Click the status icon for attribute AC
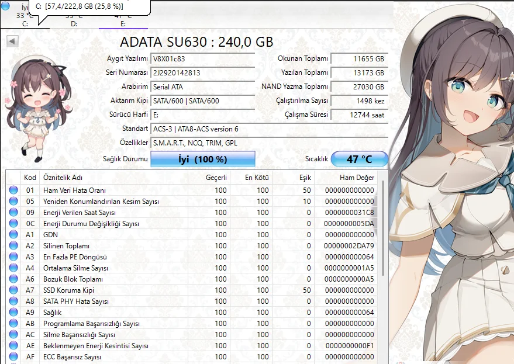The height and width of the screenshot is (364, 514). (x=13, y=335)
